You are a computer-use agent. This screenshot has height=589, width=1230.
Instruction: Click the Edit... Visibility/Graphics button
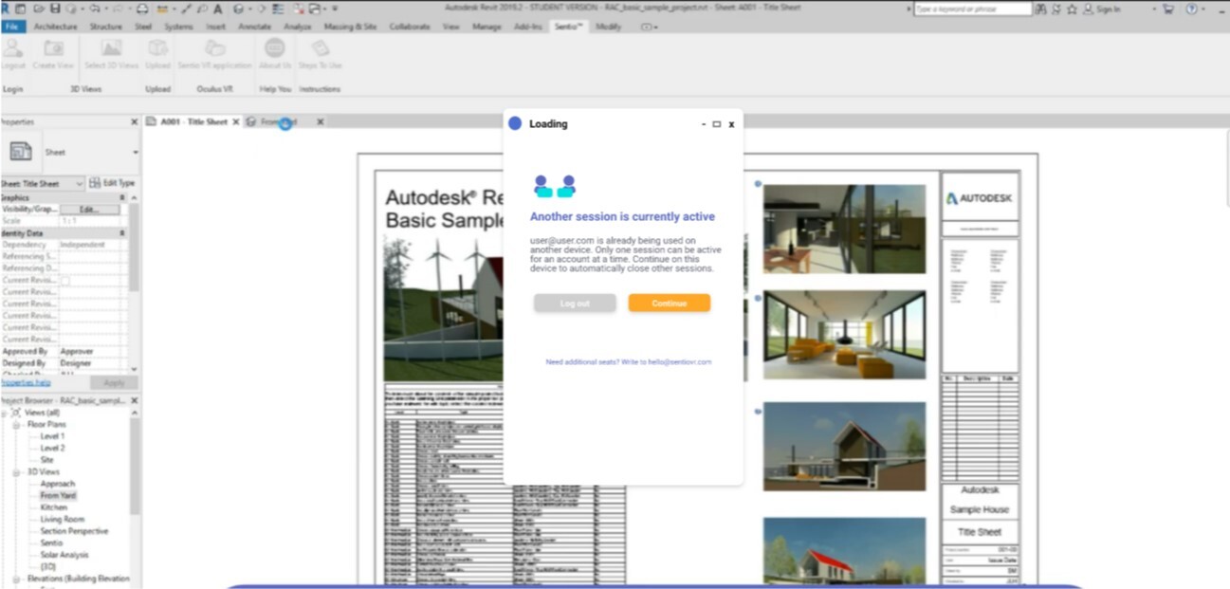(x=89, y=209)
